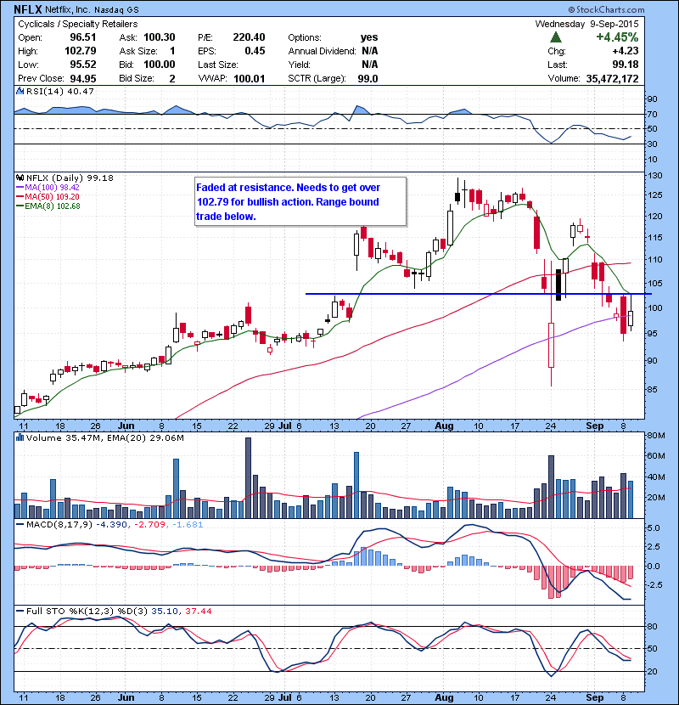Screen dimensions: 679x705
Task: Click the green up-triangle change indicator
Action: point(556,37)
